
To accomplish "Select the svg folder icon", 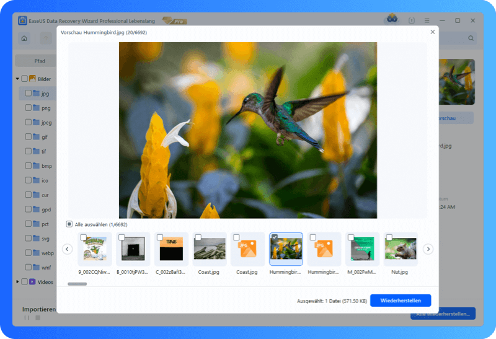I will (37, 238).
